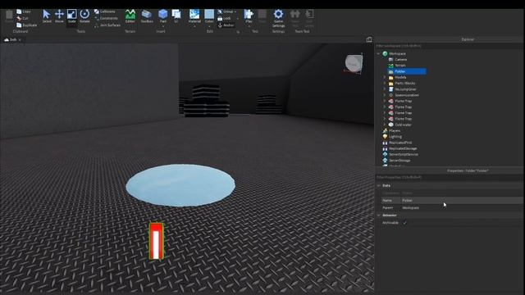Click the view selector cube in viewport
The width and height of the screenshot is (525, 295).
coord(354,63)
